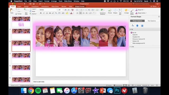This screenshot has height=95, width=169.
Task: Select the No fill radio option
Action: (x=132, y=33)
